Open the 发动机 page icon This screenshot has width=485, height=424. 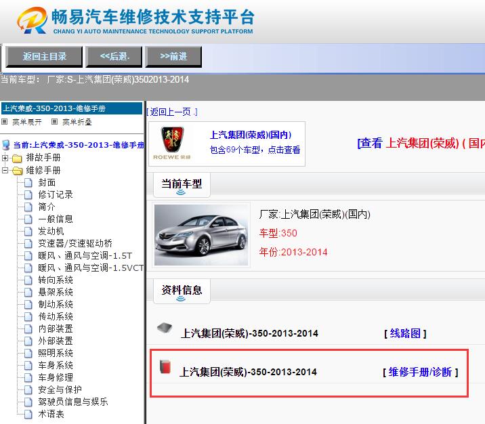pyautogui.click(x=28, y=232)
